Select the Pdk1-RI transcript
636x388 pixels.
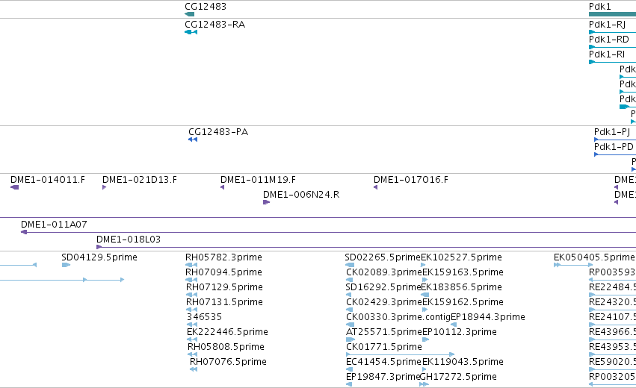click(606, 54)
